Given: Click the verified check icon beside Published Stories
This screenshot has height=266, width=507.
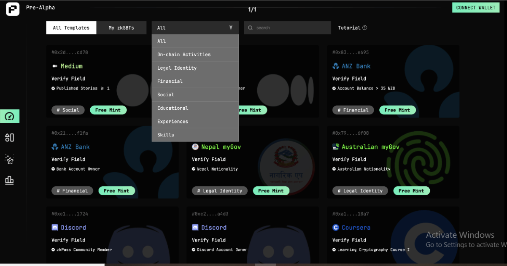Looking at the screenshot, I should coord(54,89).
